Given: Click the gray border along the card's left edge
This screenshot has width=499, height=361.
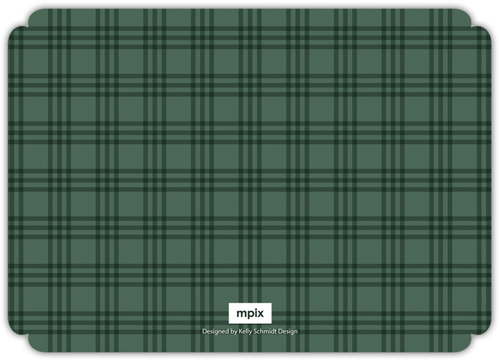Looking at the screenshot, I should (3, 180).
